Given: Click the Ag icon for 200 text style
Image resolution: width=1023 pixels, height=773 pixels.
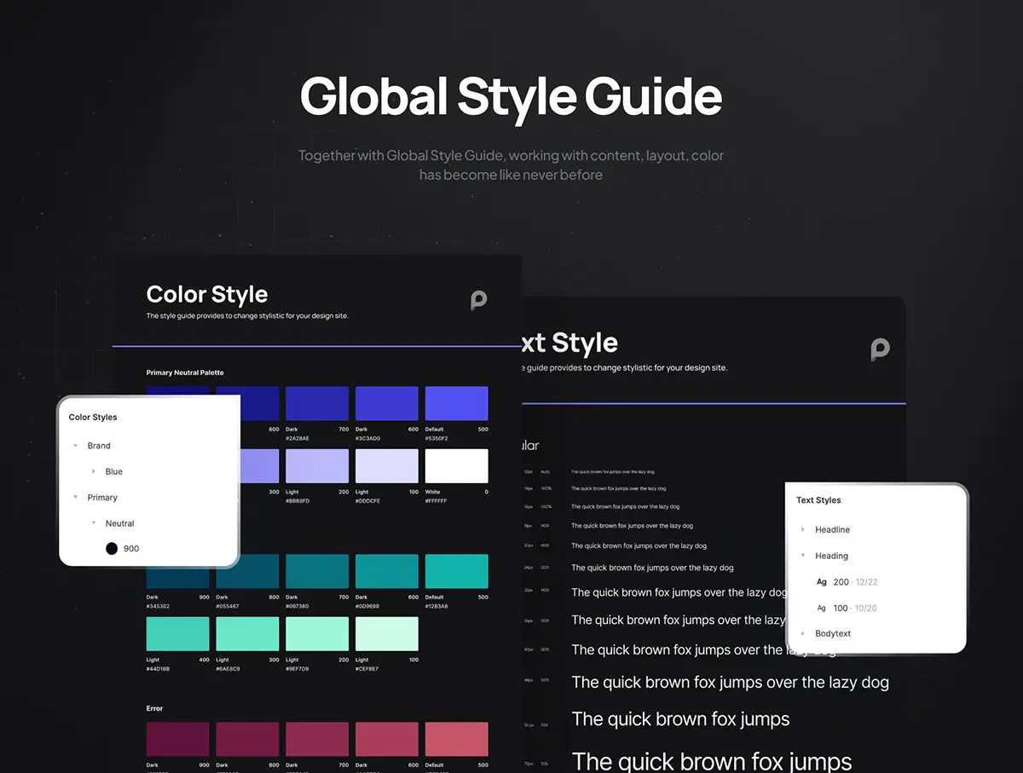Looking at the screenshot, I should coord(822,582).
